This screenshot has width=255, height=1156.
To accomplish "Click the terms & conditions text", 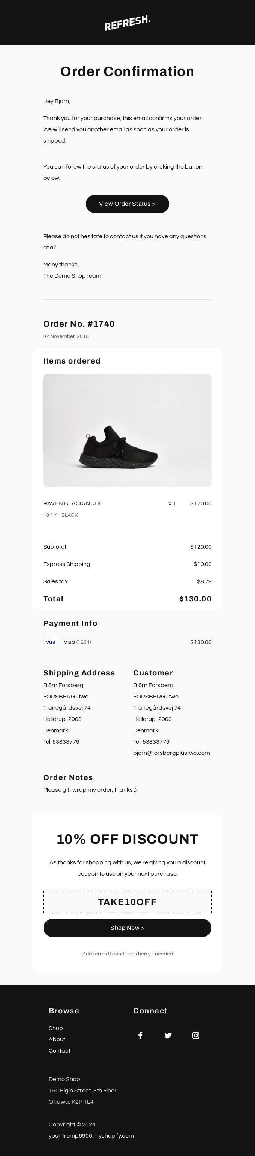I will click(x=127, y=954).
